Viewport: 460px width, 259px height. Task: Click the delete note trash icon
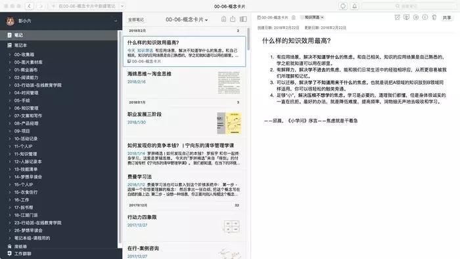pos(434,18)
